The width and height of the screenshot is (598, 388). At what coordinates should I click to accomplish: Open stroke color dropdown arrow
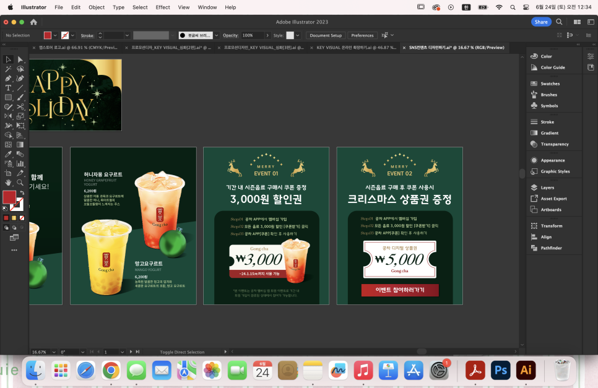pos(72,35)
